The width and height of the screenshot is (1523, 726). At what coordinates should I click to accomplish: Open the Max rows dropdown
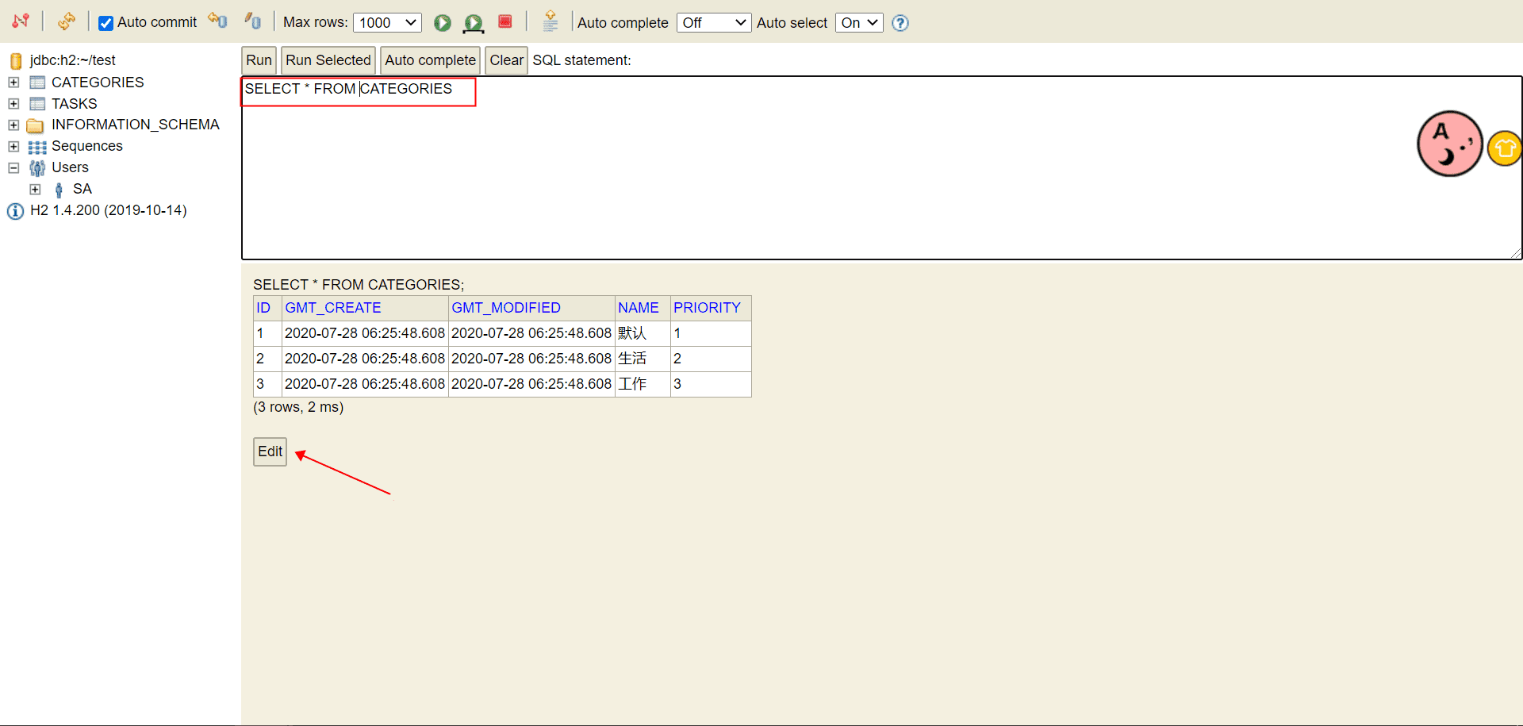click(387, 23)
